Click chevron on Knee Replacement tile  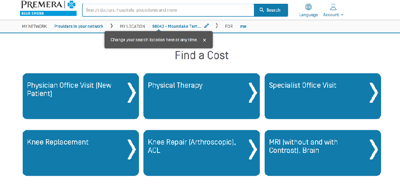click(x=132, y=149)
